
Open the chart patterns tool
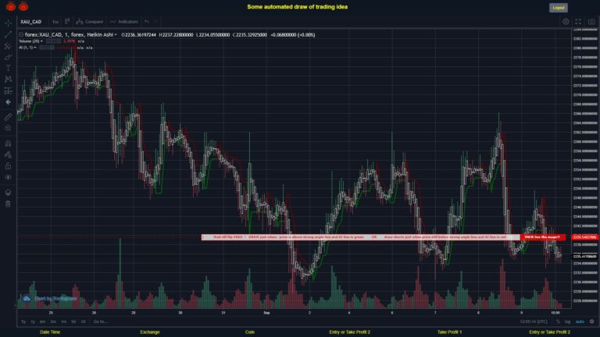click(x=8, y=80)
